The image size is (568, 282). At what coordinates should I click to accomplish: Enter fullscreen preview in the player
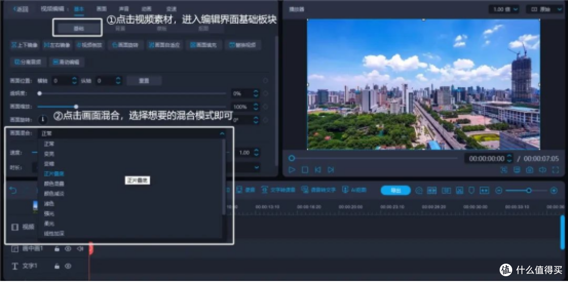555,170
